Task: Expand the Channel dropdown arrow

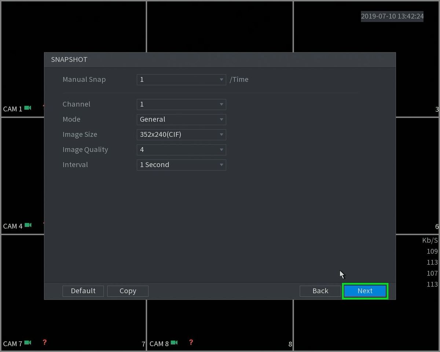Action: (x=221, y=104)
